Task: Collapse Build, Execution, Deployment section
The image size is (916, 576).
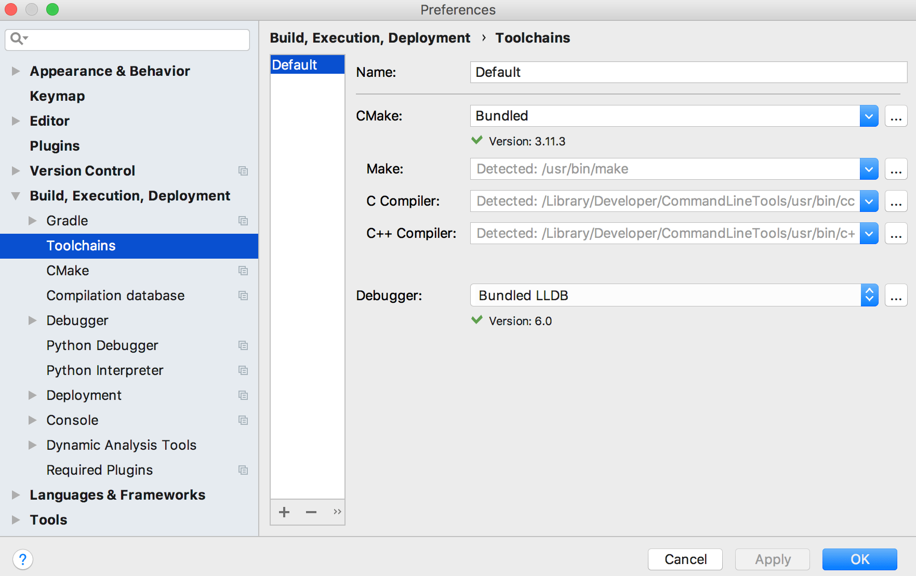Action: coord(16,196)
